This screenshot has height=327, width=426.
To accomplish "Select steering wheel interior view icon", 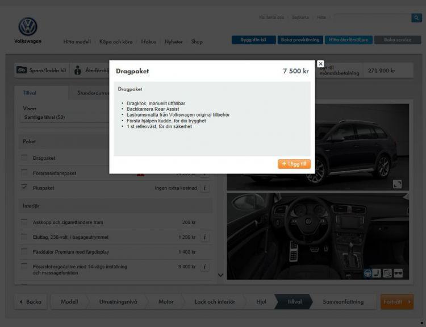I will [367, 273].
